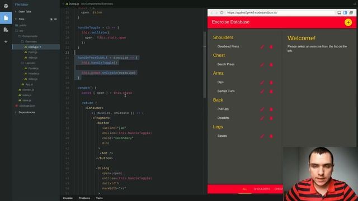
Task: Click the code editor vertical scrollbar
Action: 205,65
